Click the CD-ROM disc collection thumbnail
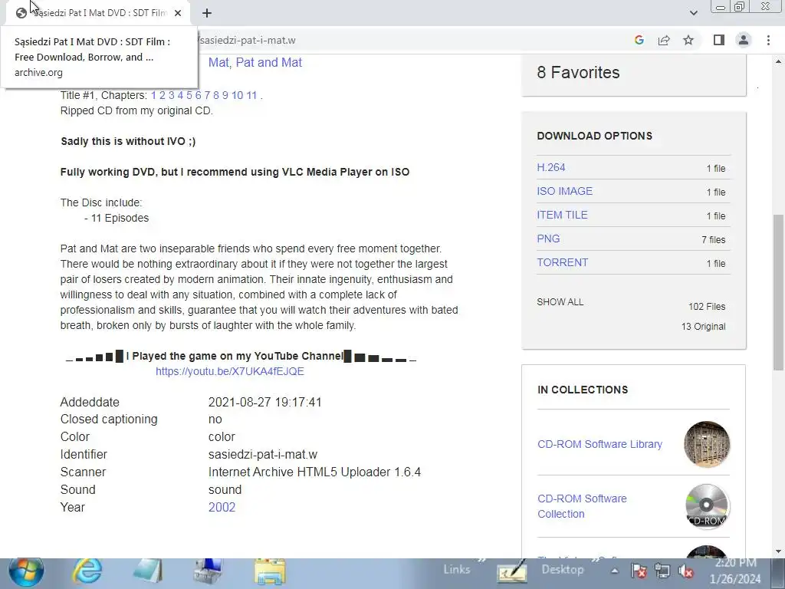 click(706, 506)
